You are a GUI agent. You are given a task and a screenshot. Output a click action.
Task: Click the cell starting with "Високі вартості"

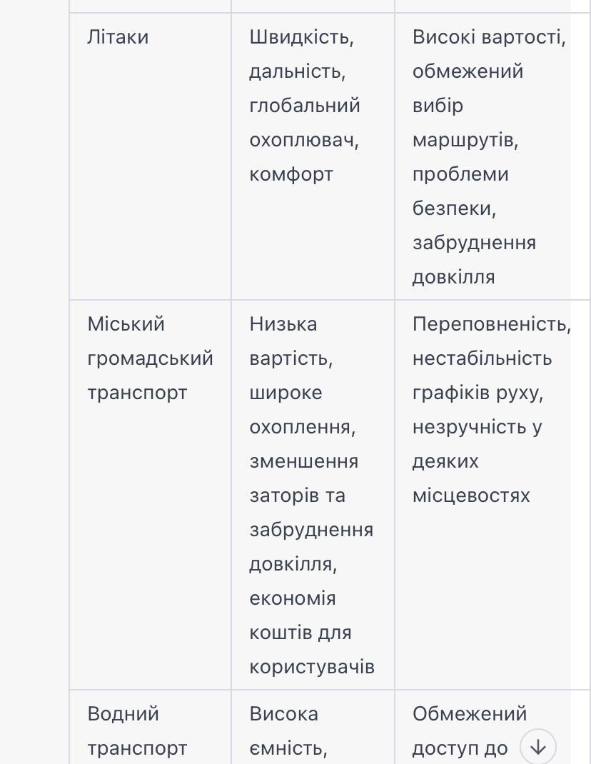point(488,156)
